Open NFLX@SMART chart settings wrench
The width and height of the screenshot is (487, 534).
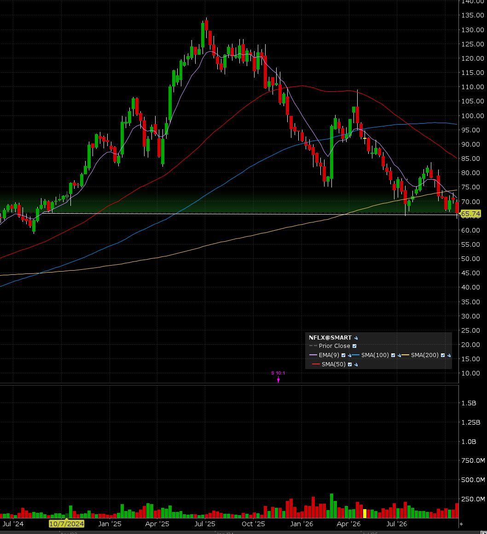point(356,338)
